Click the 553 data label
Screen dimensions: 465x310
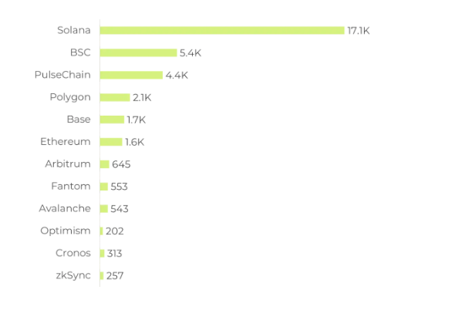click(x=120, y=187)
